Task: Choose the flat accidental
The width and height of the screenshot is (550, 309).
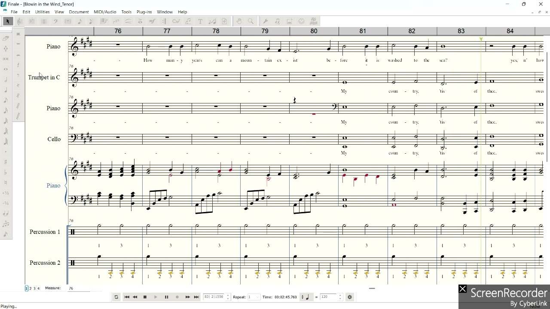Action: (x=6, y=172)
